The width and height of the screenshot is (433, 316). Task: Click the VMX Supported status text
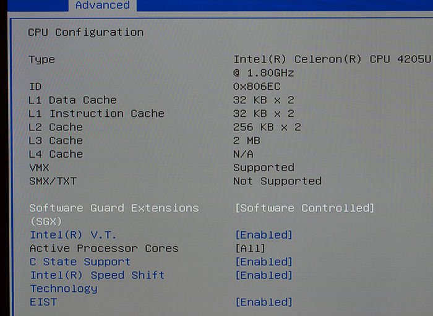point(264,168)
